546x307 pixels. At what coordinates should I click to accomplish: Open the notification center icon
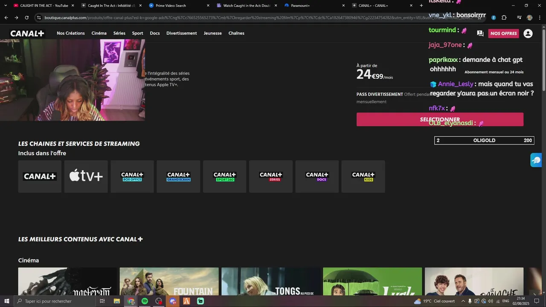click(x=537, y=301)
